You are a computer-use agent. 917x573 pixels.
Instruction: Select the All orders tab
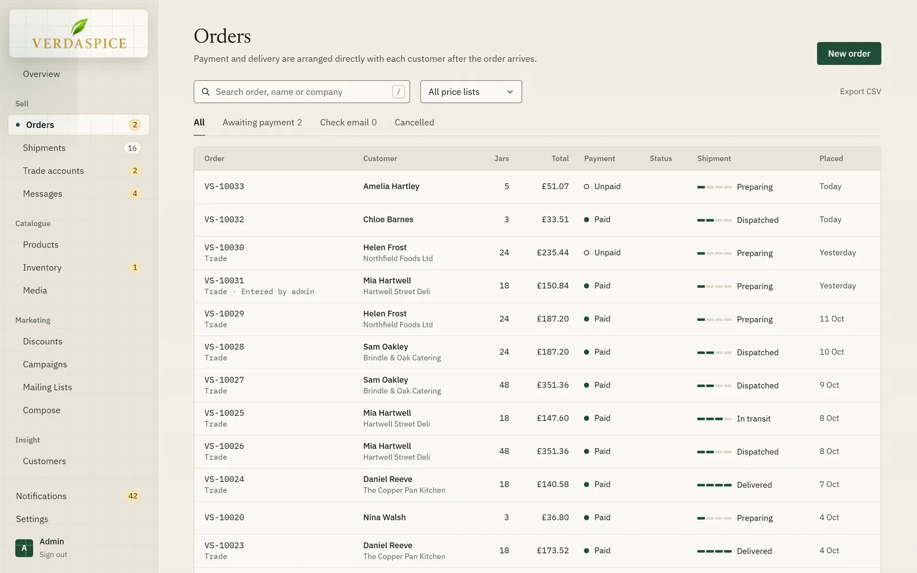199,123
